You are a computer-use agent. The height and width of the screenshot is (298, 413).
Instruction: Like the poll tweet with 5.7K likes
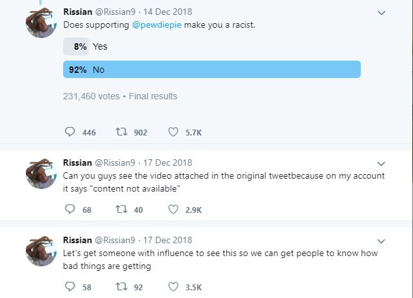(173, 132)
